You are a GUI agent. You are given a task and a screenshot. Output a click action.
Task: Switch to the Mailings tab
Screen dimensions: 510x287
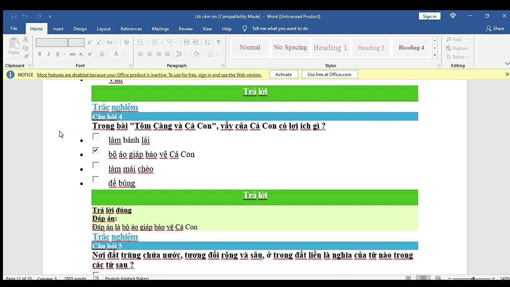click(x=160, y=29)
